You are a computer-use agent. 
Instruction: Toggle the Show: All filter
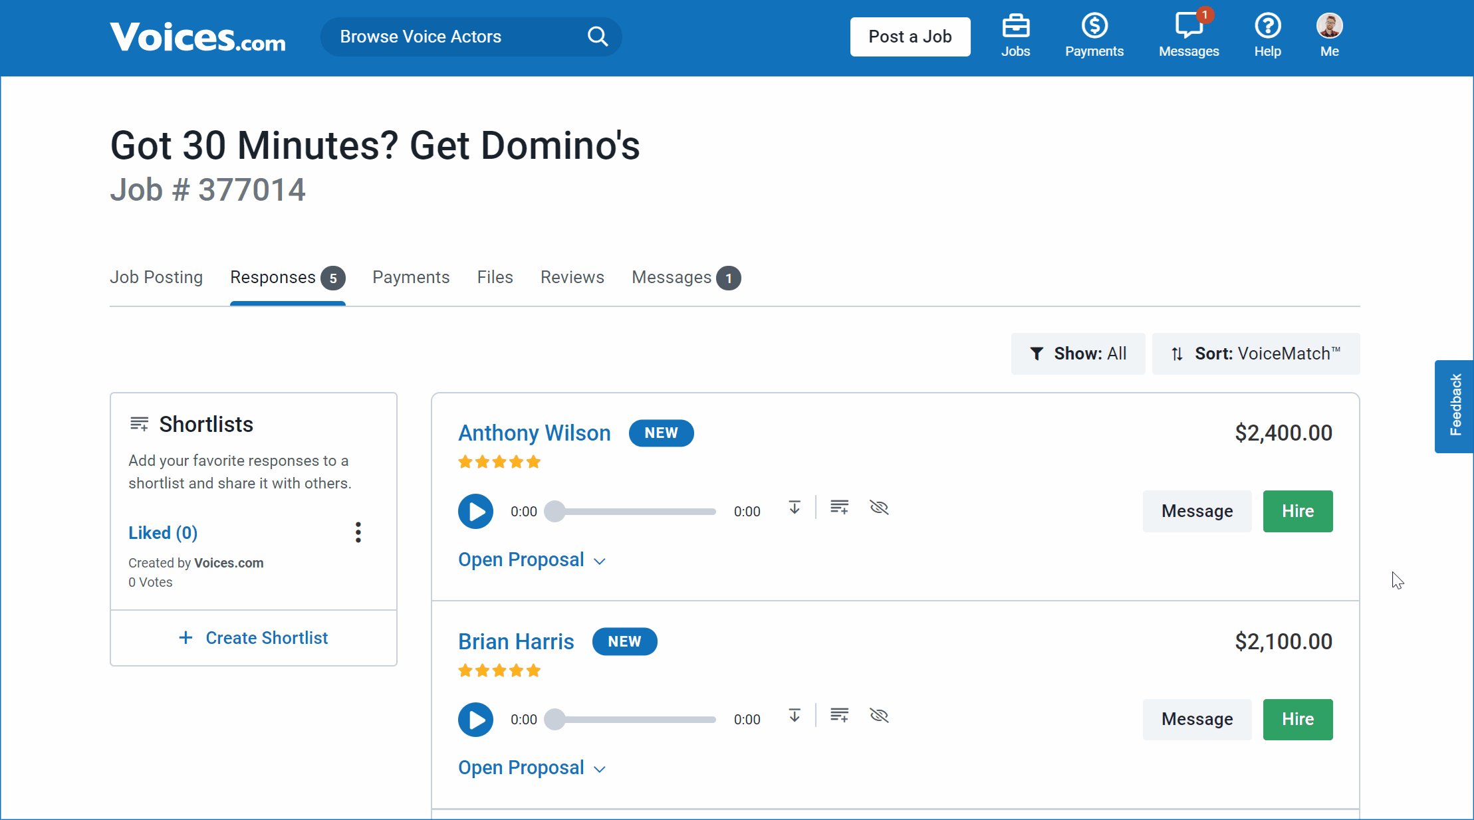(1078, 353)
